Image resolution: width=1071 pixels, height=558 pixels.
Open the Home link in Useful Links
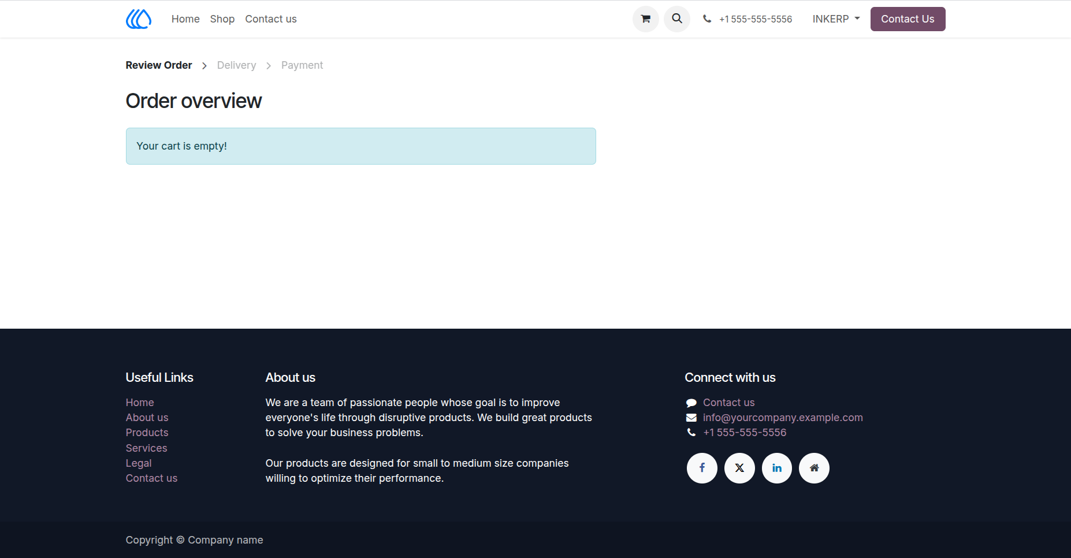click(140, 403)
